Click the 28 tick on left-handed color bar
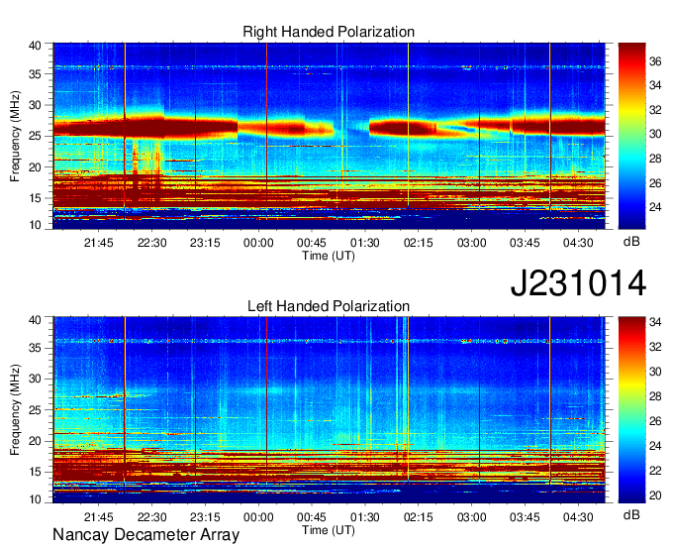 pos(655,396)
